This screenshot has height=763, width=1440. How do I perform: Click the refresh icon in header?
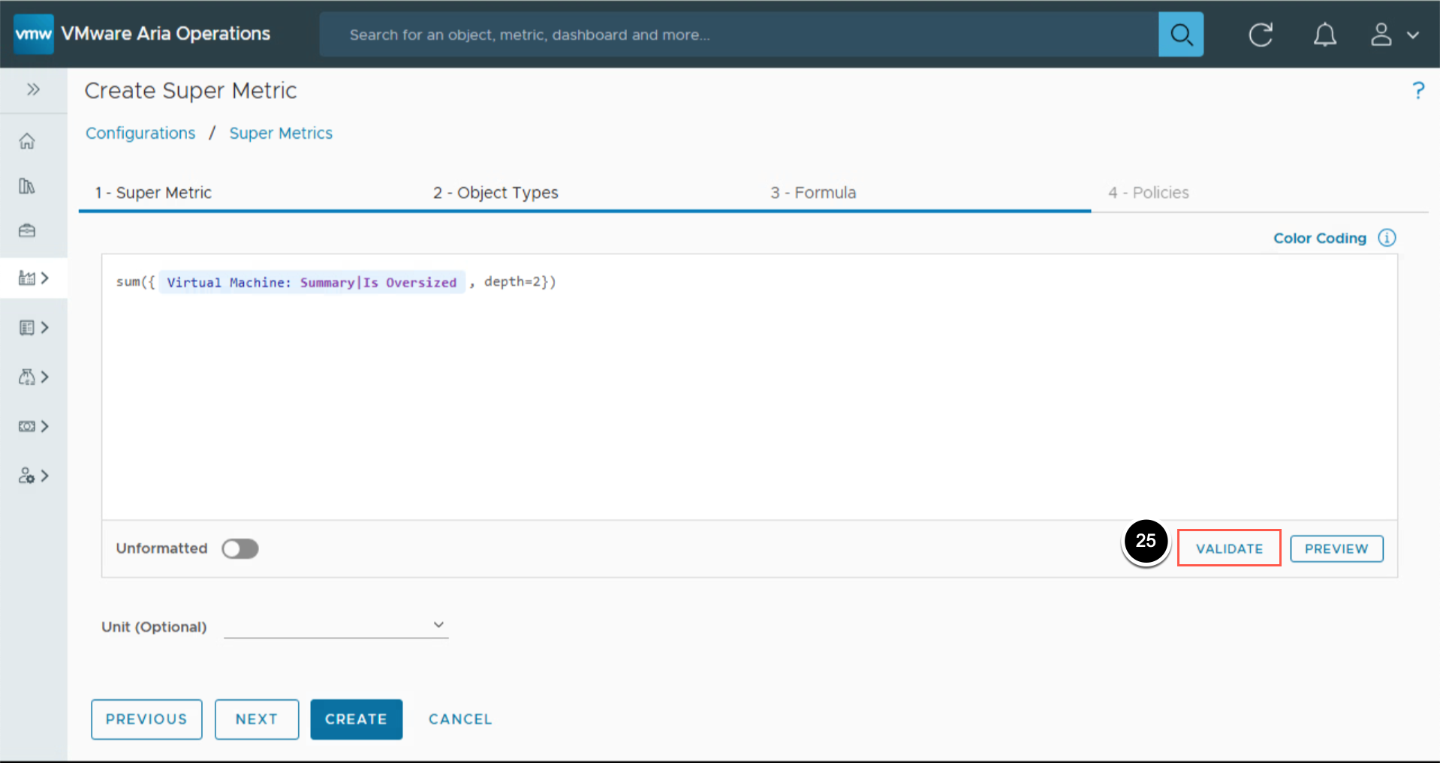tap(1260, 35)
